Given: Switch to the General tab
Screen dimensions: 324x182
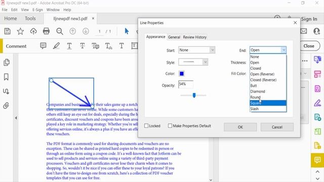Looking at the screenshot, I should click(x=174, y=37).
